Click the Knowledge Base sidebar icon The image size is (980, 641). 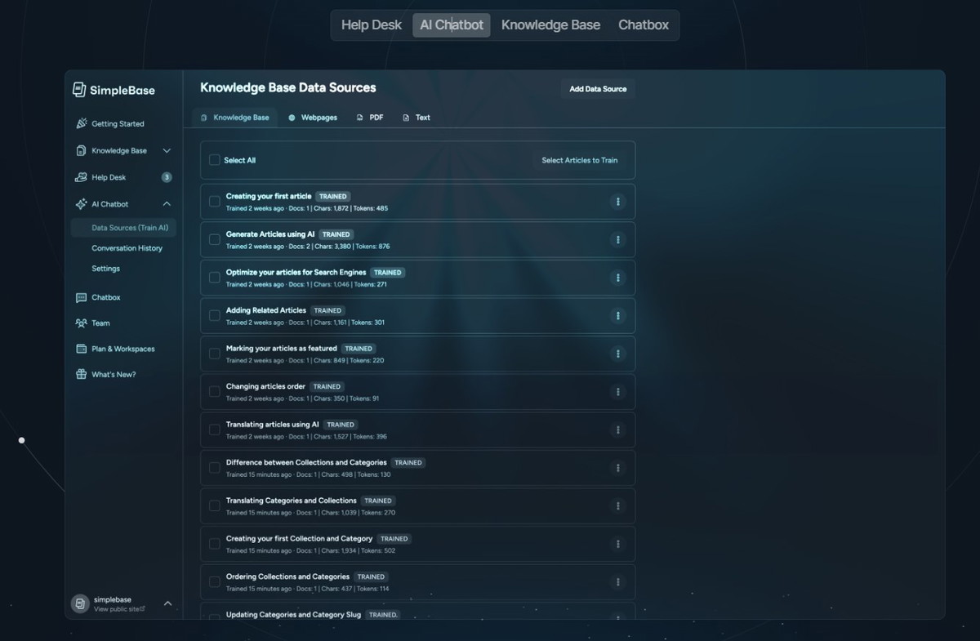(x=81, y=151)
